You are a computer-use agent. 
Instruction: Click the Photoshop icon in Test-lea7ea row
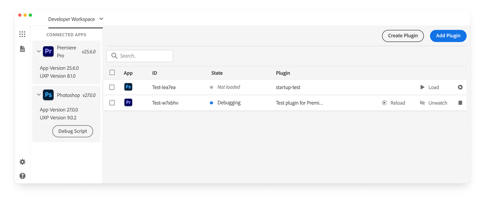point(128,87)
